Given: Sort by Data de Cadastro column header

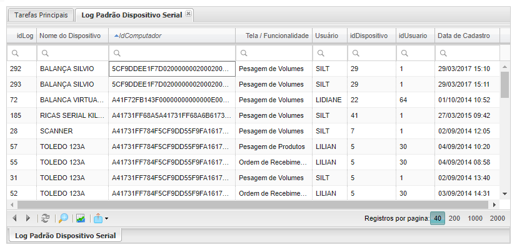Looking at the screenshot, I should point(463,36).
